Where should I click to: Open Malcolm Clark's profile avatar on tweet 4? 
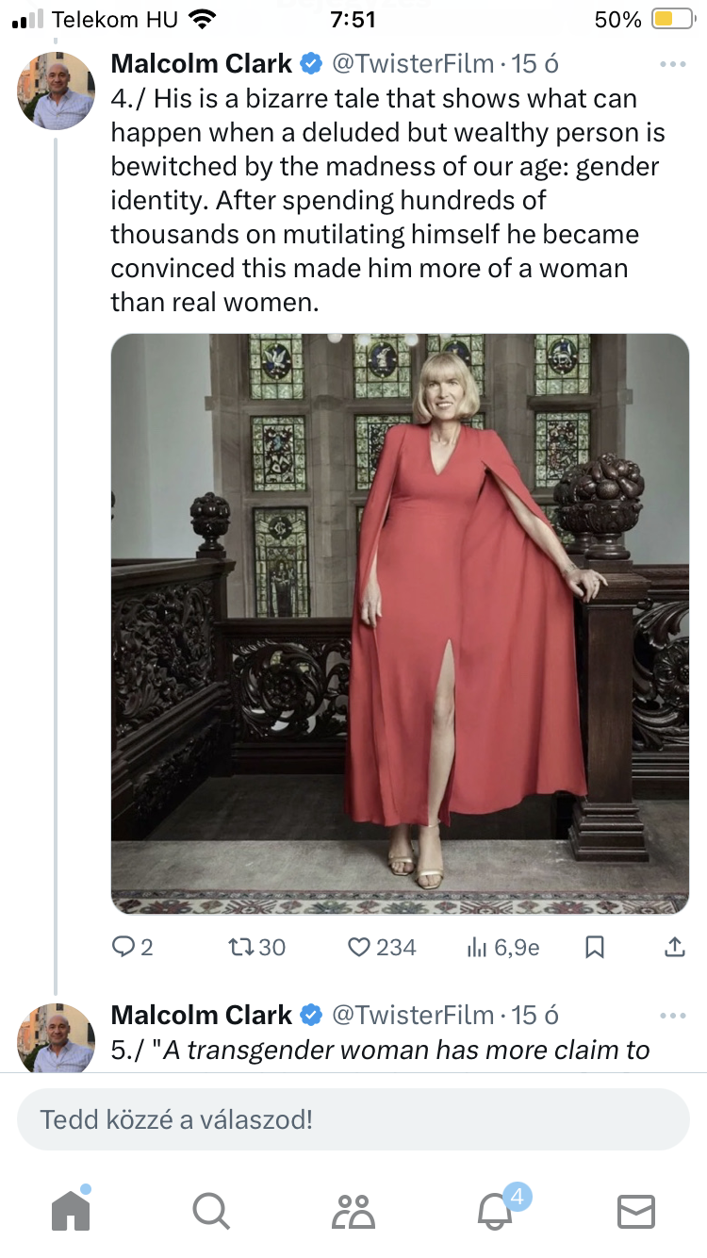point(57,91)
